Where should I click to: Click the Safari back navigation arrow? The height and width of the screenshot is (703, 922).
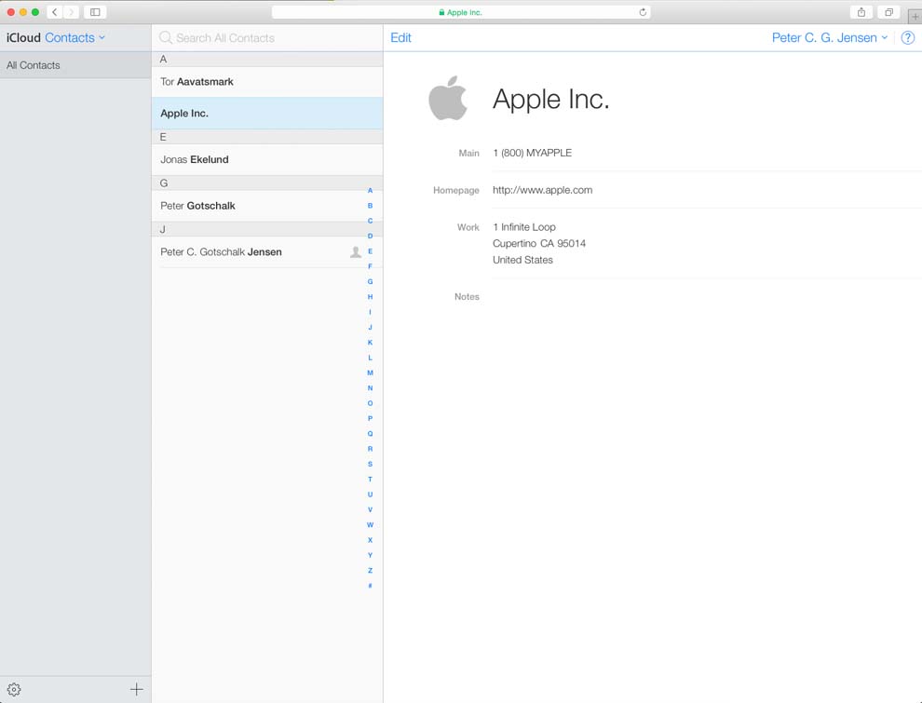coord(55,12)
